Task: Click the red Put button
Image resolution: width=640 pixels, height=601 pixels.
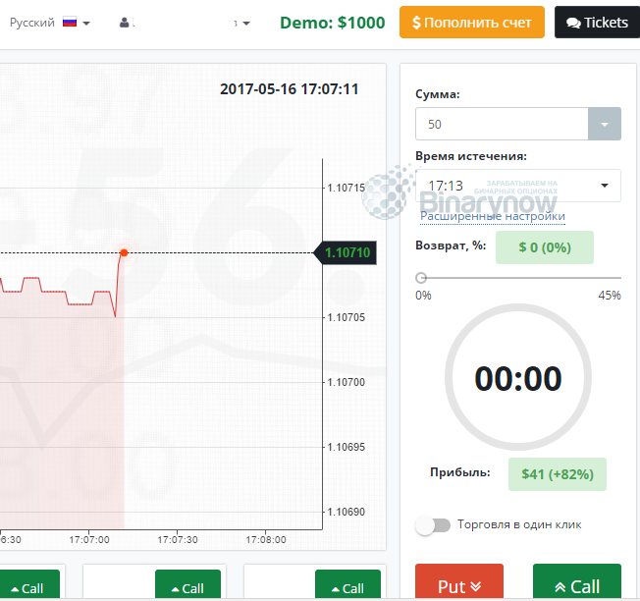Action: (x=459, y=582)
